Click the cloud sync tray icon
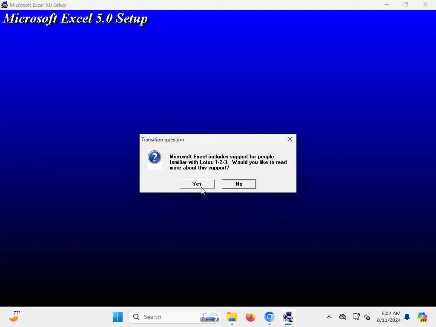 [x=343, y=317]
